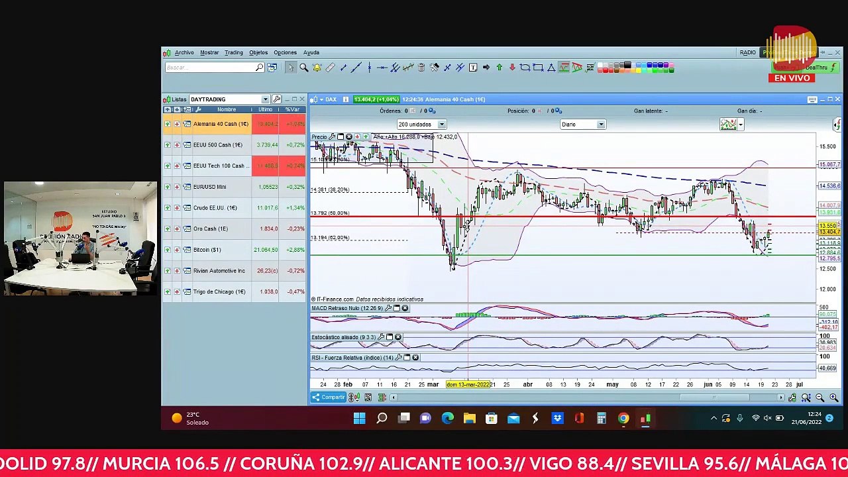Remove the MACD Retraso Nulo indicator
848x477 pixels.
[x=405, y=309]
